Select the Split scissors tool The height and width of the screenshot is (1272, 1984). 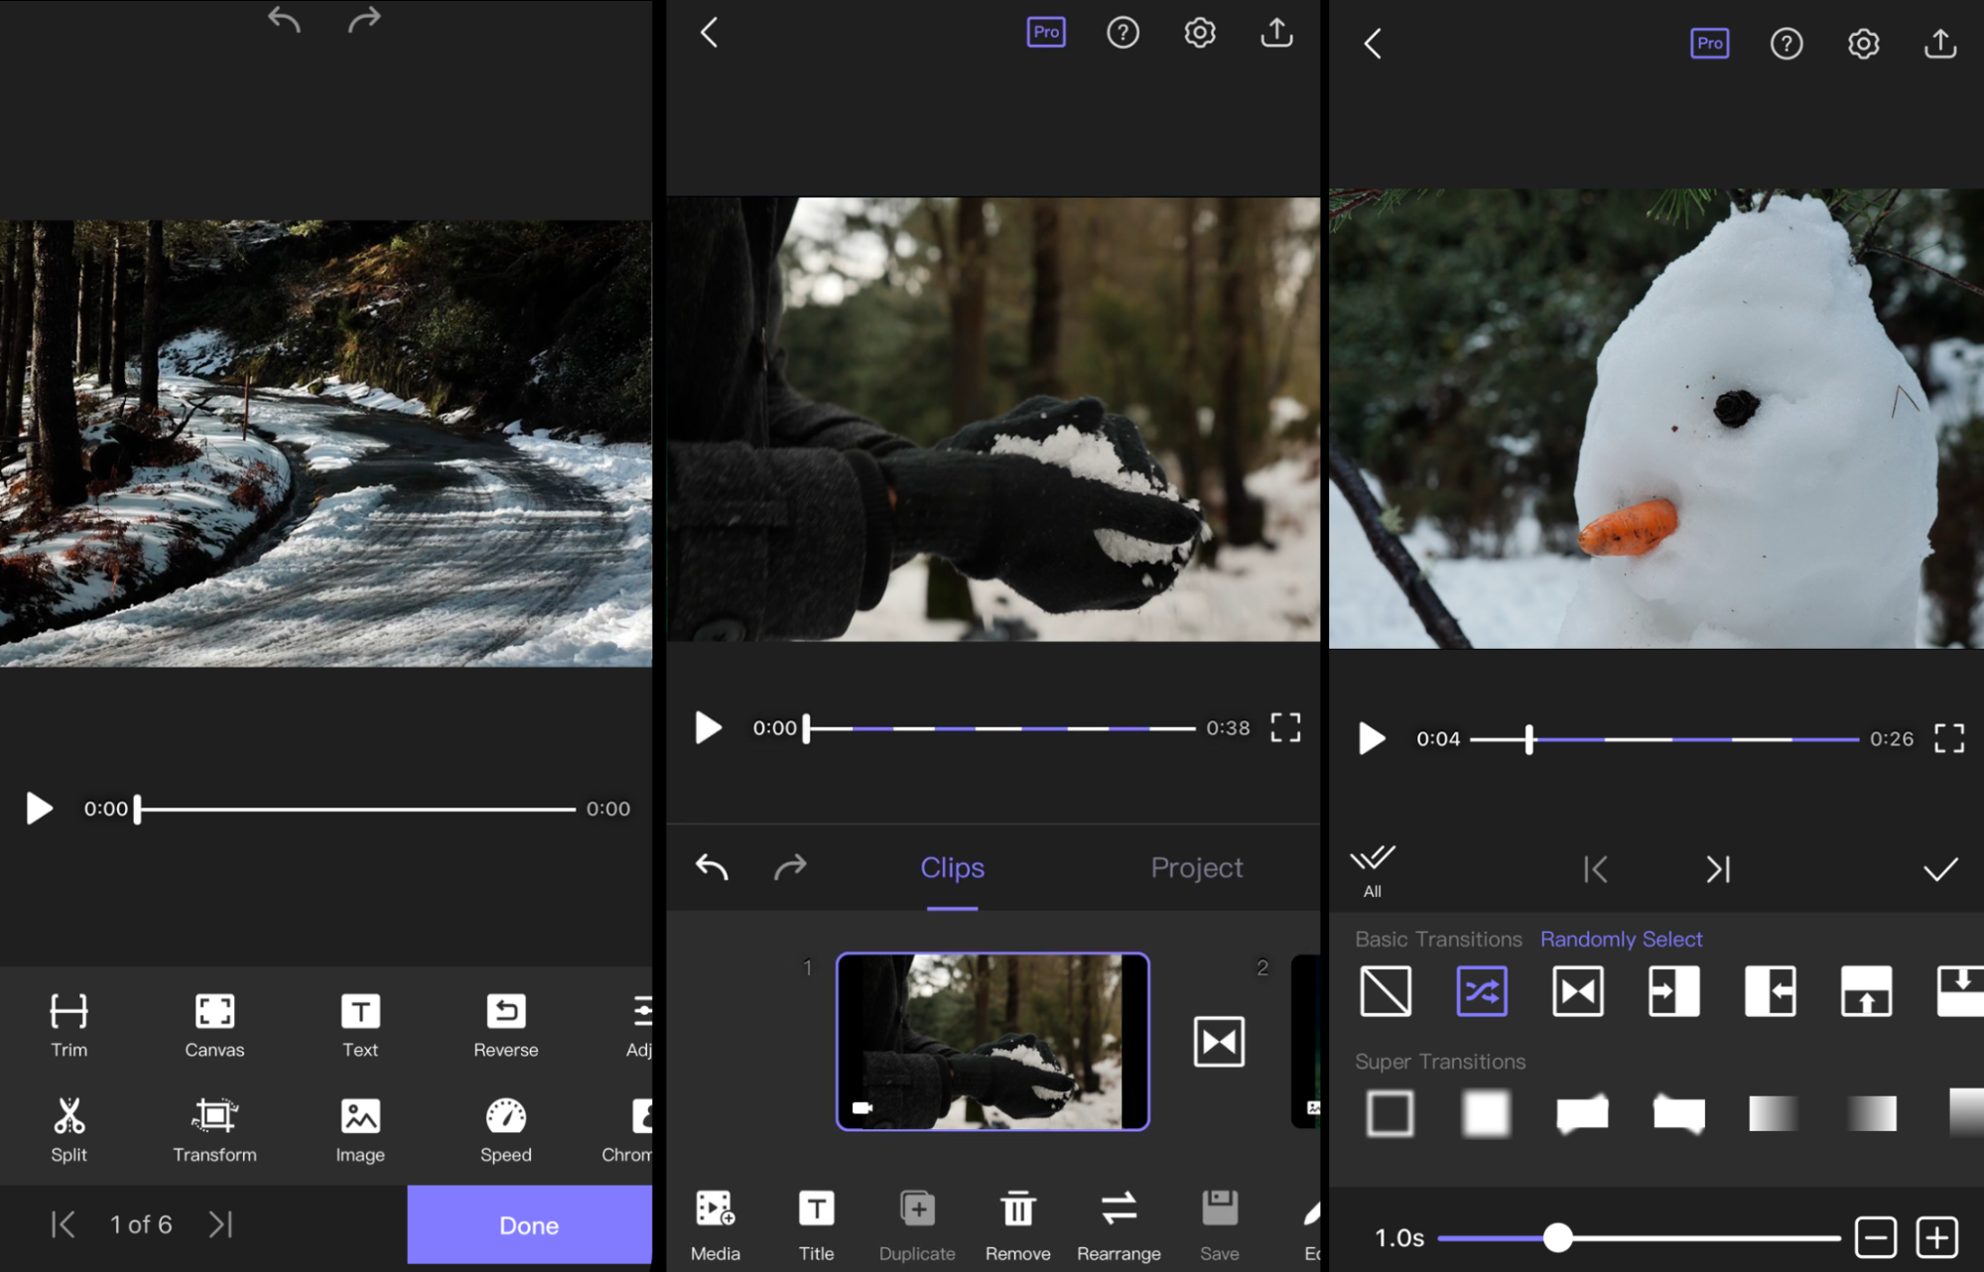point(68,1128)
